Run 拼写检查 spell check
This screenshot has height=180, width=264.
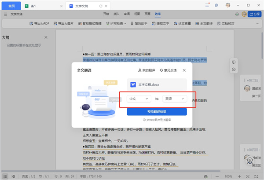[x=115, y=24]
